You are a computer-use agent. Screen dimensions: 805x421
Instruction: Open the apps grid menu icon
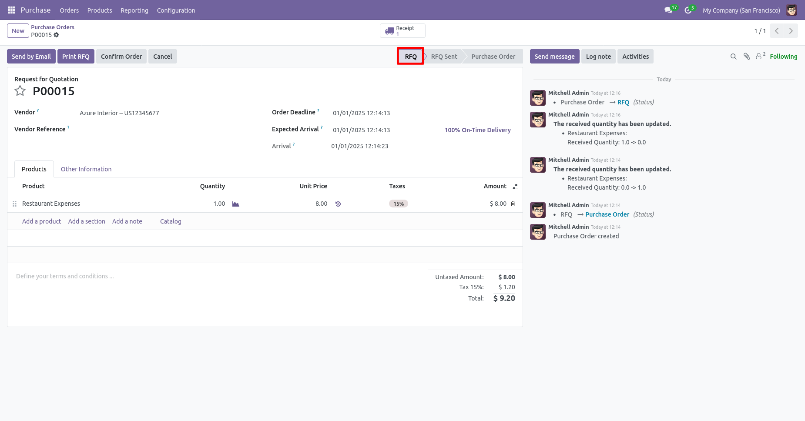(11, 10)
